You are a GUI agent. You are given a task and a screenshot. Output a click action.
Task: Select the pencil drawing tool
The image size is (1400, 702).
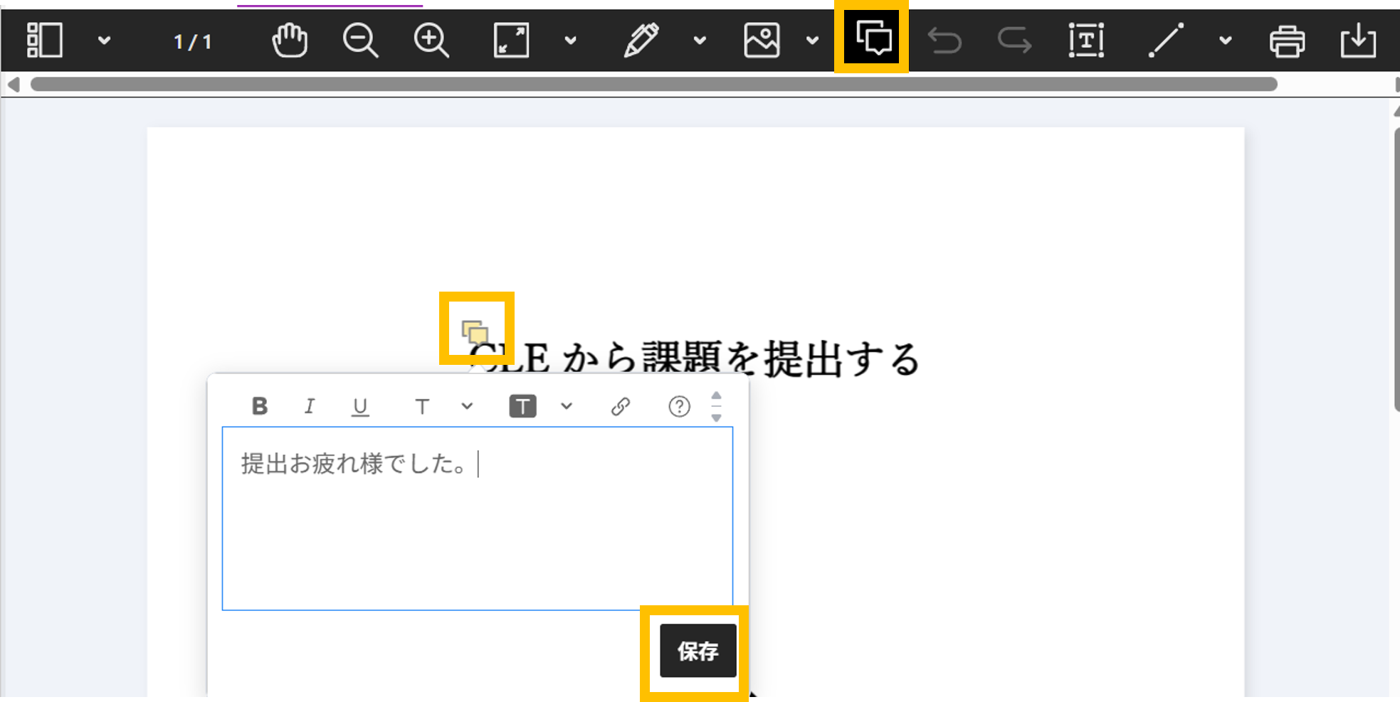(641, 40)
